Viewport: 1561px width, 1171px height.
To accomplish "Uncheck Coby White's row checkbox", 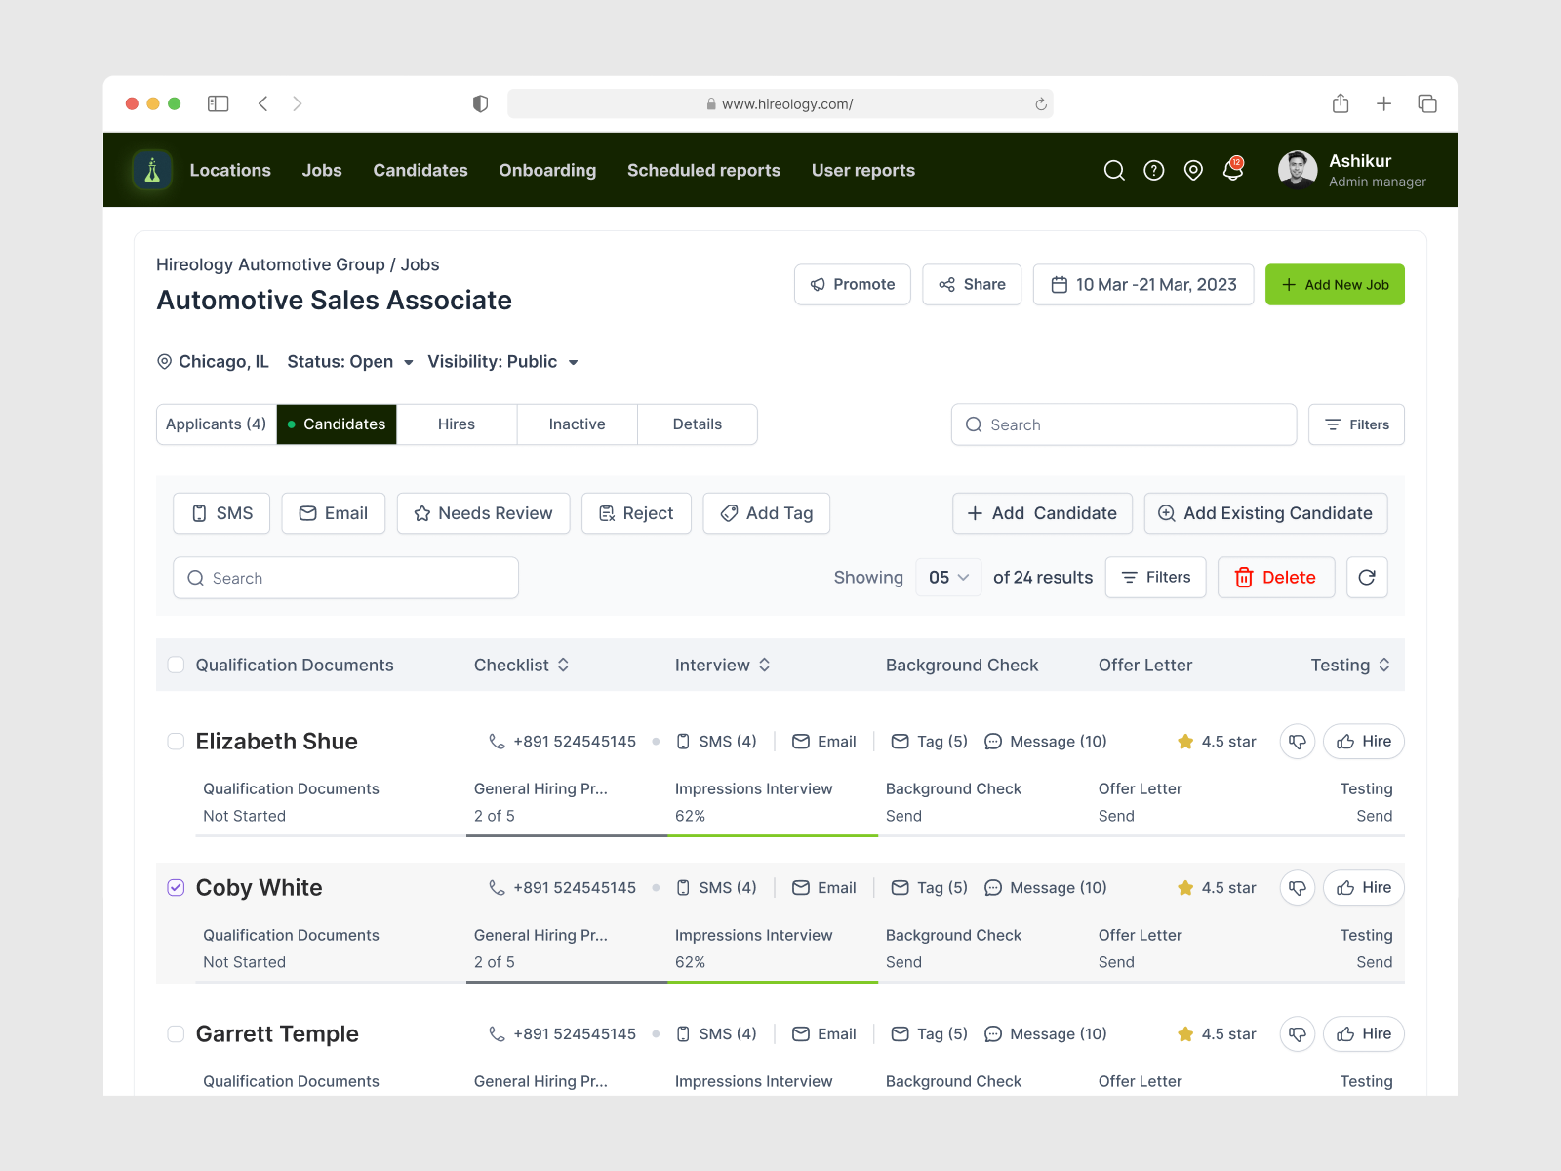I will click(x=176, y=887).
